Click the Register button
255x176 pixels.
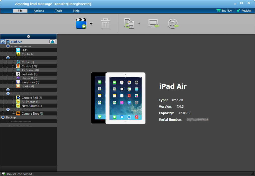coord(244,11)
